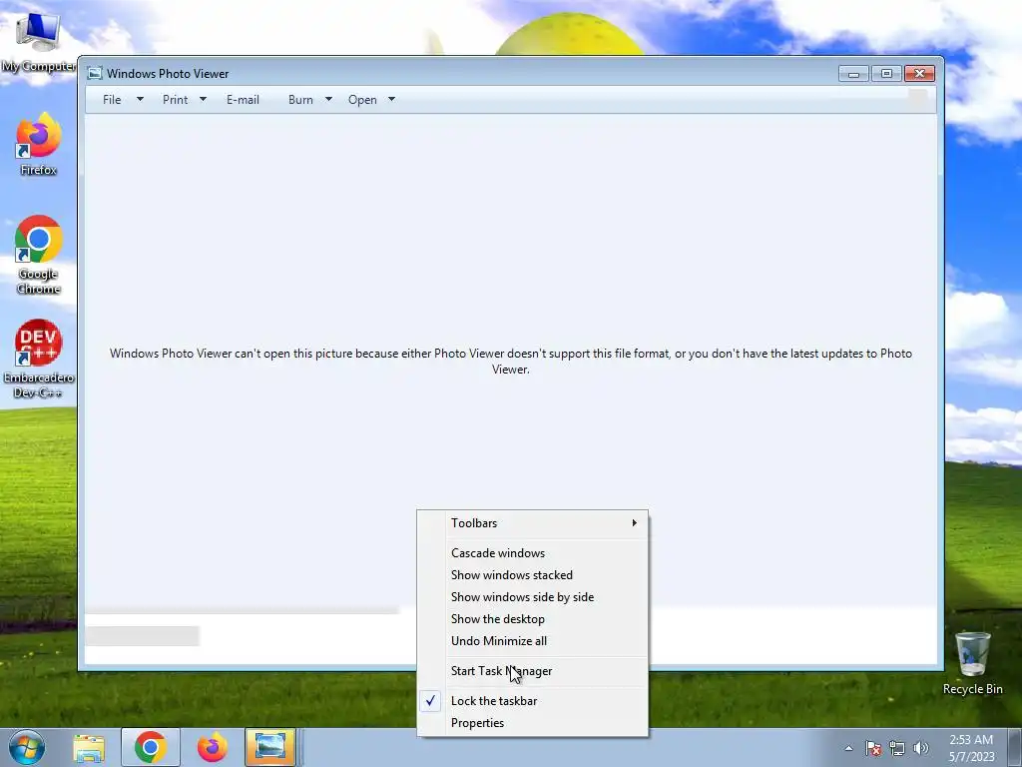This screenshot has width=1022, height=767.
Task: Click the E-mail toolbar button
Action: (x=244, y=100)
